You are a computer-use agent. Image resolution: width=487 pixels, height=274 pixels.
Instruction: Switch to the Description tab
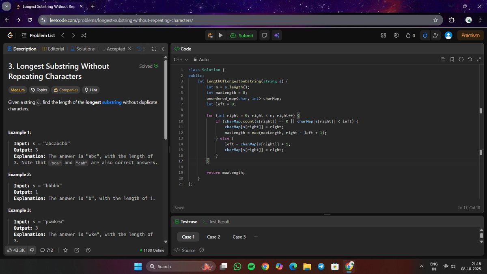pyautogui.click(x=22, y=49)
